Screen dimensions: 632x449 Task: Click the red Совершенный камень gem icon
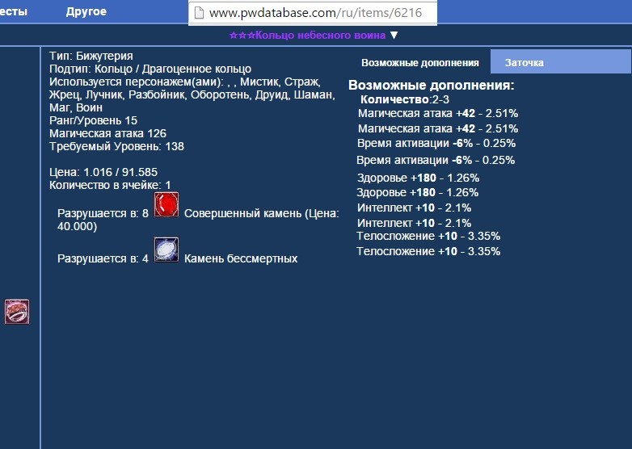coord(166,204)
